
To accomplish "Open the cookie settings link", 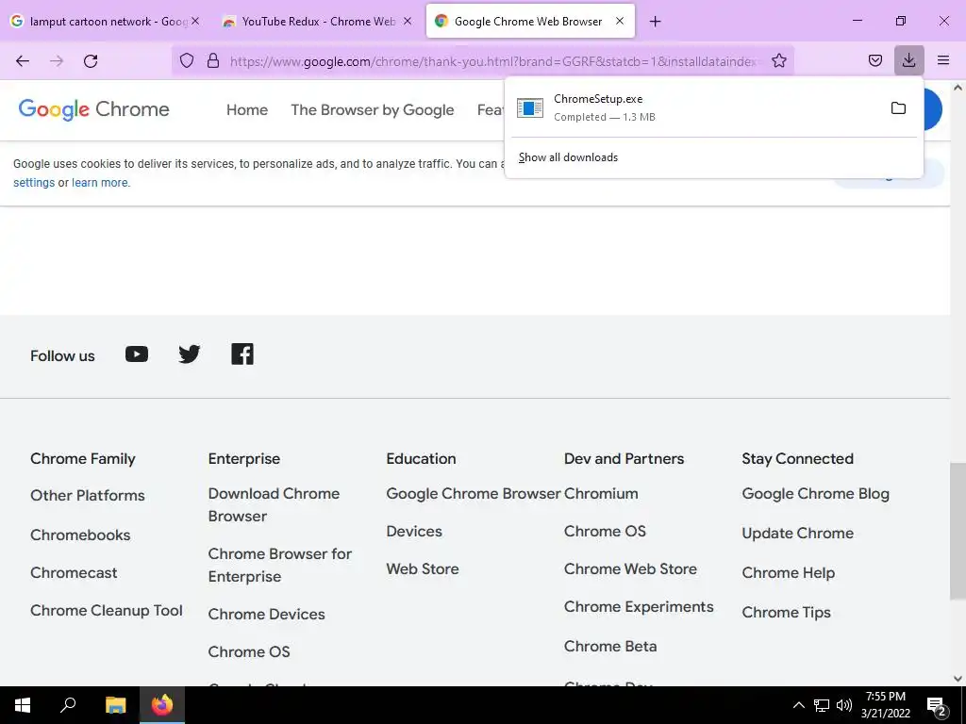I will coord(34,183).
